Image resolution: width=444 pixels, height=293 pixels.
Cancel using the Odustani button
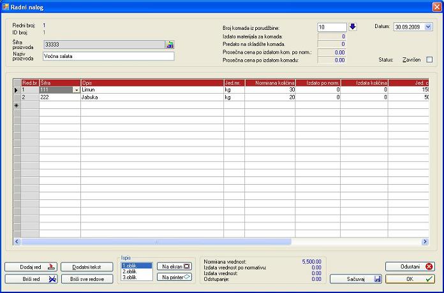[410, 267]
